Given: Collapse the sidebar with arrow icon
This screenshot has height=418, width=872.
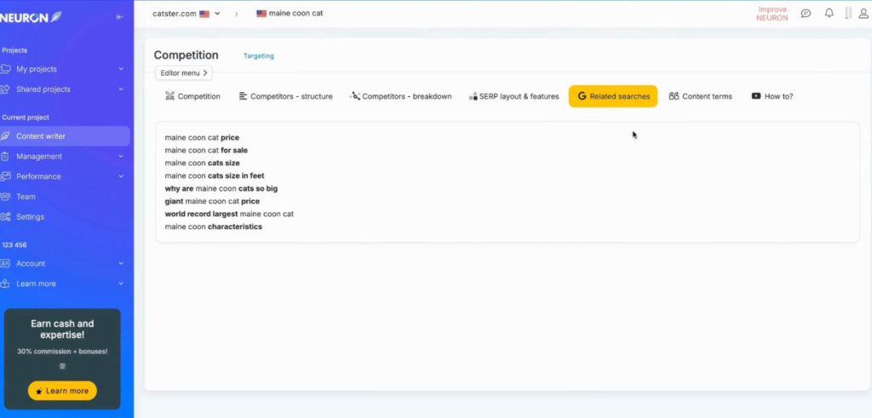Looking at the screenshot, I should 119,17.
